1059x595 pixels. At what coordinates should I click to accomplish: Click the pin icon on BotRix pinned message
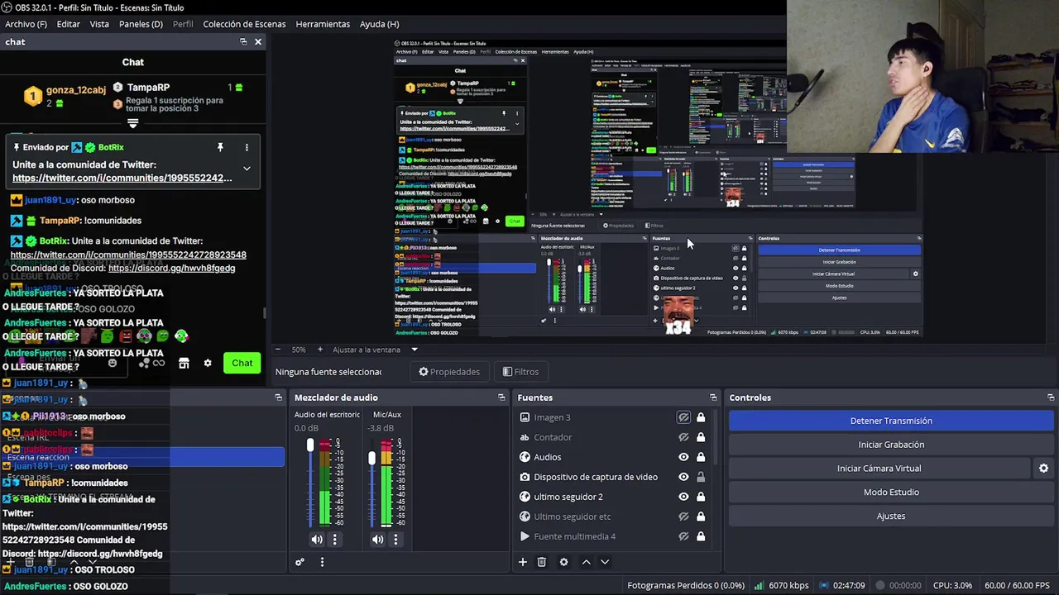tap(220, 147)
